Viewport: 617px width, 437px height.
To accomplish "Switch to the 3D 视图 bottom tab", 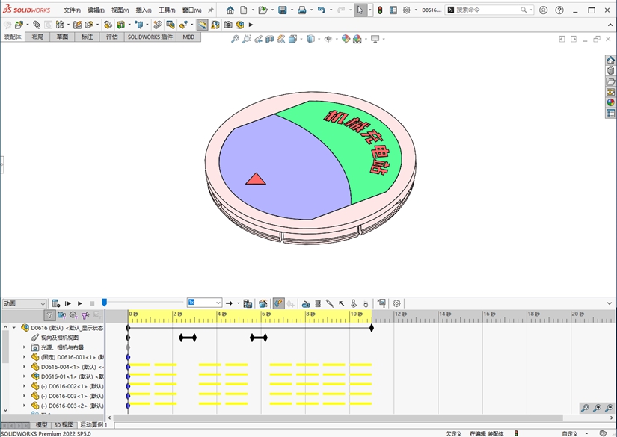I will point(64,425).
